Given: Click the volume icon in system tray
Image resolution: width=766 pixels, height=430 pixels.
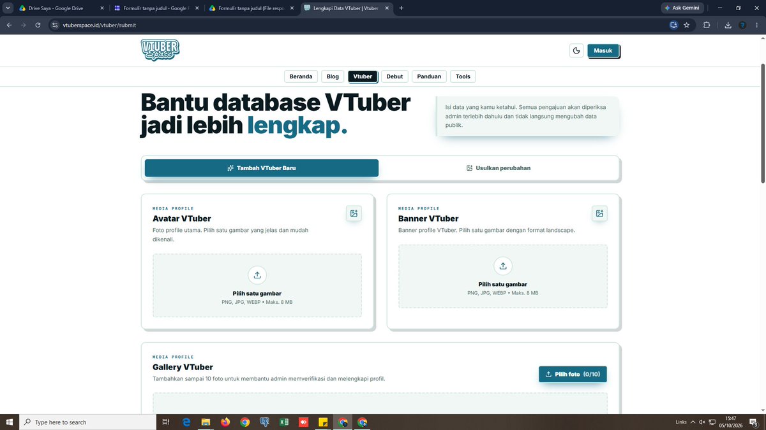Looking at the screenshot, I should [x=702, y=422].
